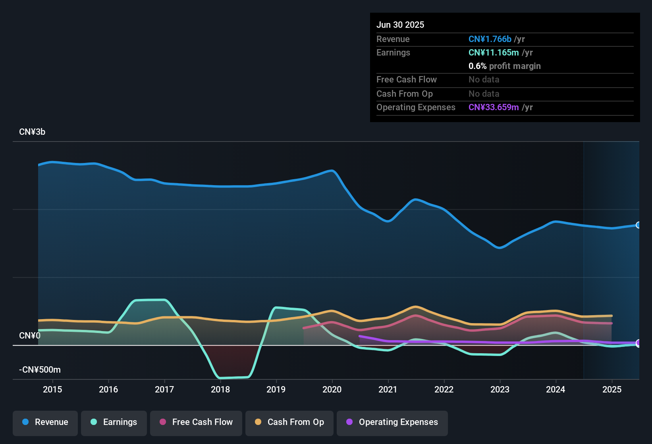Click the 2015 x-axis label
The width and height of the screenshot is (652, 444).
pos(52,389)
